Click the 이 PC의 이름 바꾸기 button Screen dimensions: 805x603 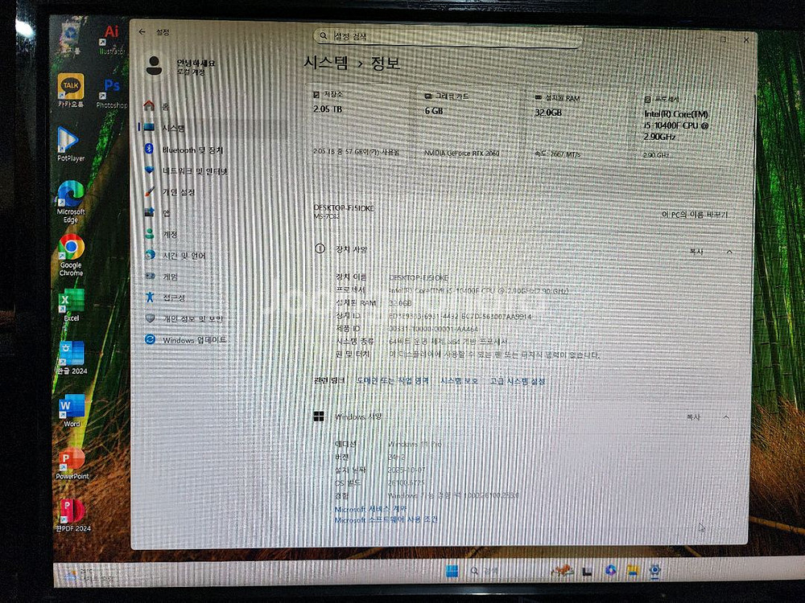pyautogui.click(x=695, y=215)
